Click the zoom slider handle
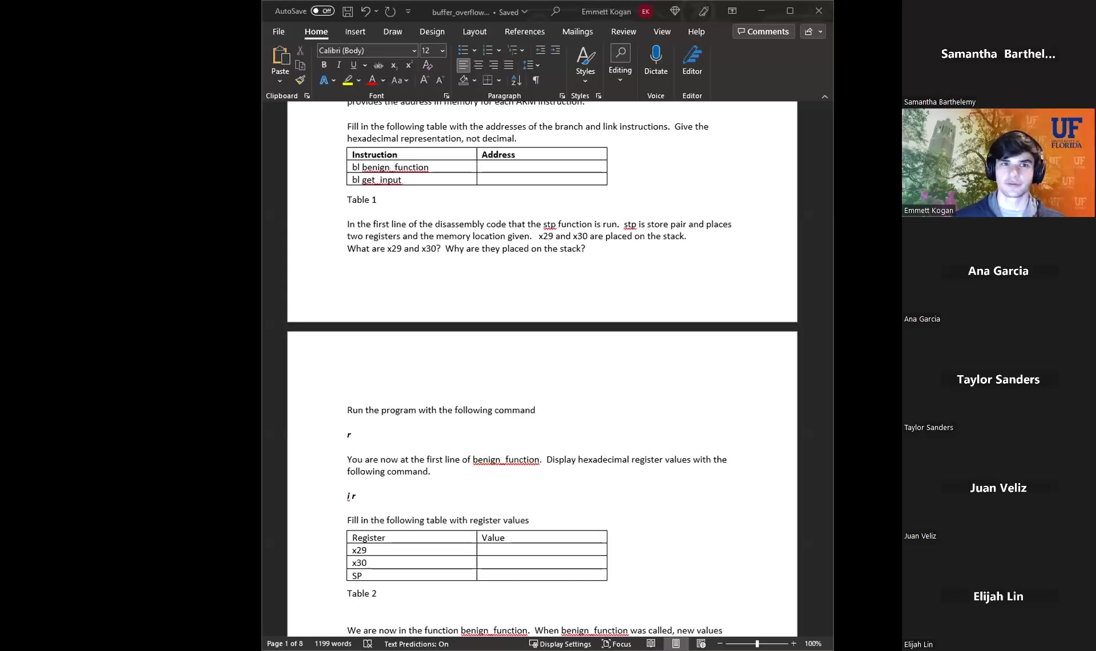The image size is (1096, 651). [x=757, y=644]
